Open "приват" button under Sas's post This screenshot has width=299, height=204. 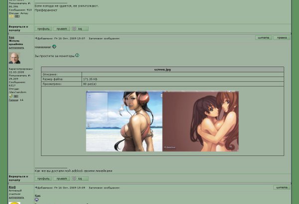tap(62, 179)
